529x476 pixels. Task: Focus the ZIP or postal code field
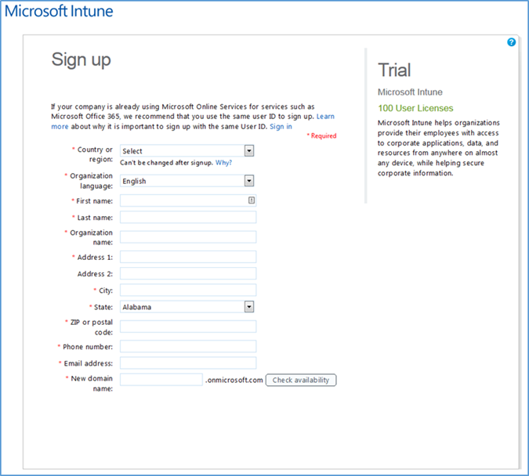click(x=188, y=326)
